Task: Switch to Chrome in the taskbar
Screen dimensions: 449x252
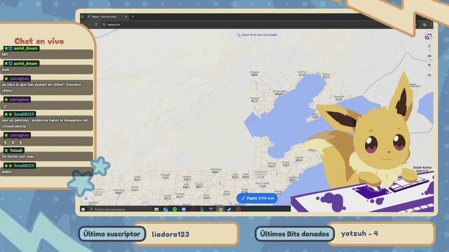Action: point(220,209)
